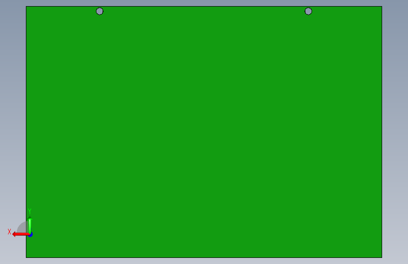408x264 pixels.
Task: Click the red X axis arrow of the triad
Action: tap(21, 234)
